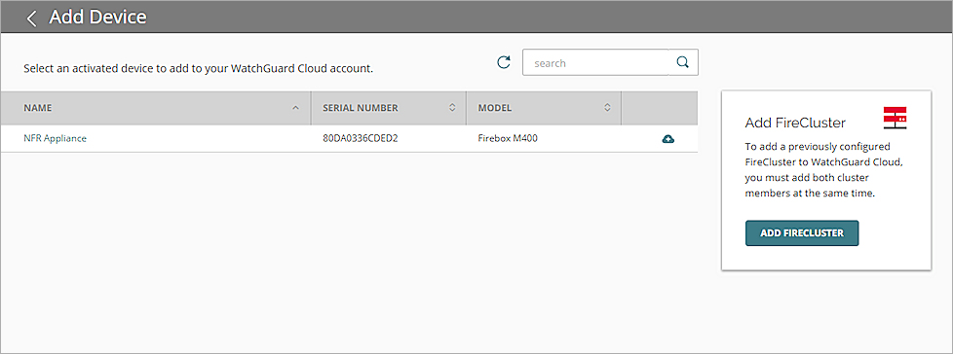Select the Firebox M400 model cell
Image resolution: width=953 pixels, height=354 pixels.
508,138
